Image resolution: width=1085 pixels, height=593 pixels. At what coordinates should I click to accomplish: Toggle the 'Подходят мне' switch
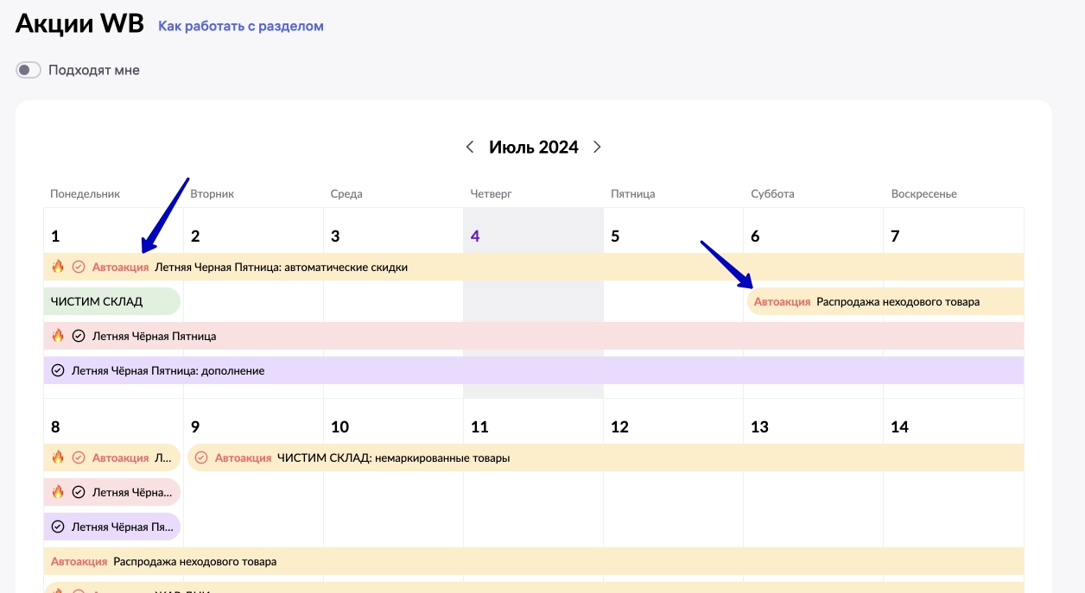click(x=29, y=70)
